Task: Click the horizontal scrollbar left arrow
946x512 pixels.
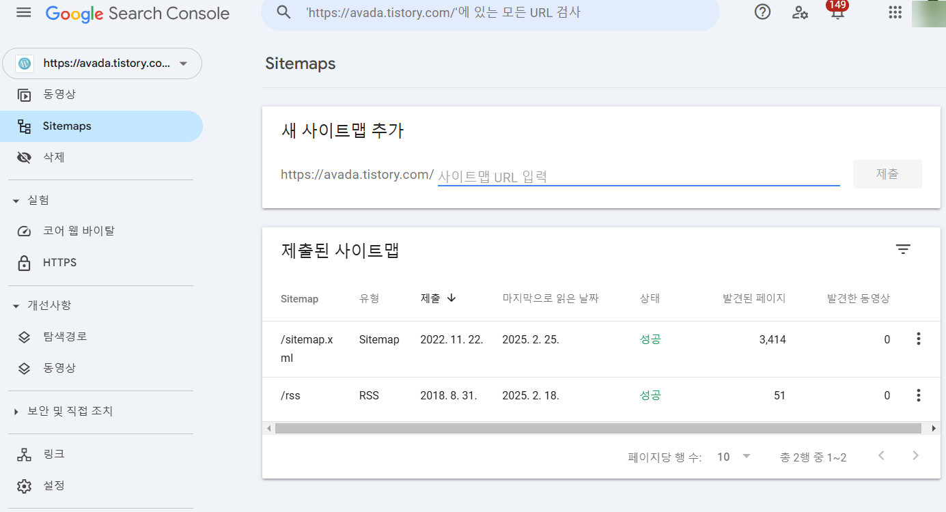Action: (x=269, y=428)
